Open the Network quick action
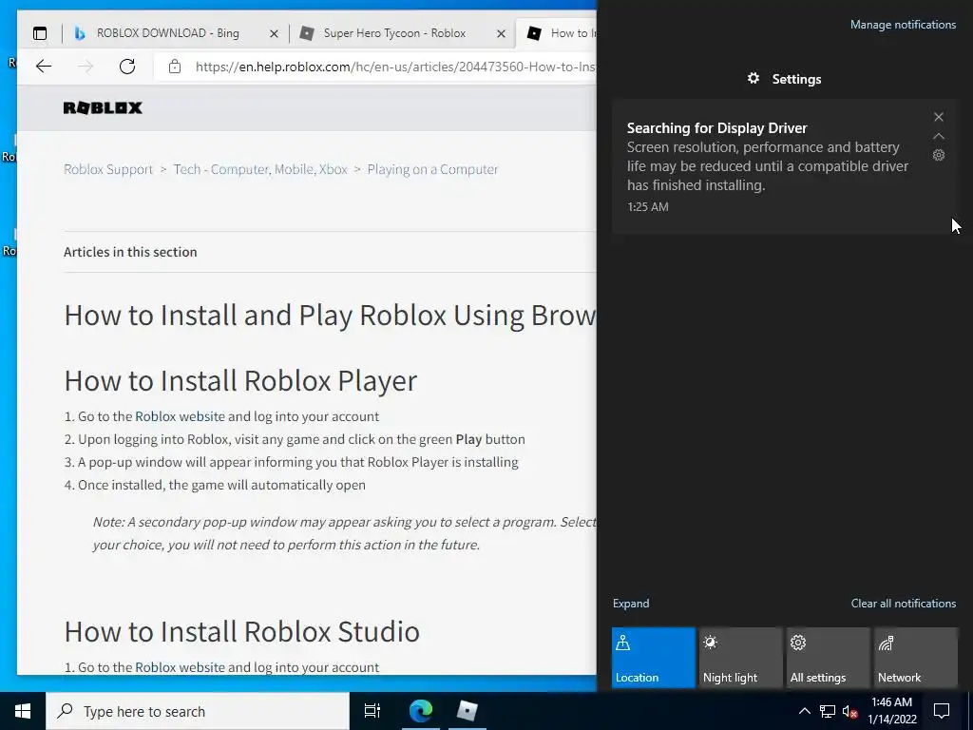 click(x=916, y=658)
